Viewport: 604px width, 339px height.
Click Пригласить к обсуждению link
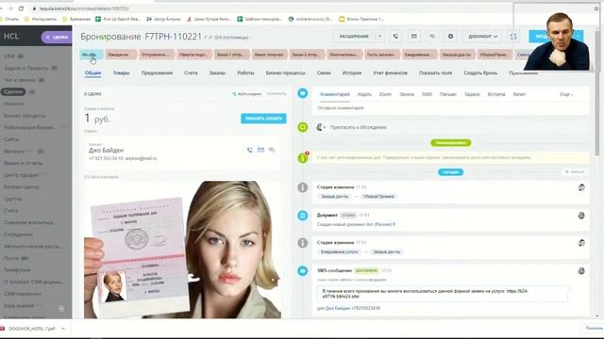coord(359,127)
